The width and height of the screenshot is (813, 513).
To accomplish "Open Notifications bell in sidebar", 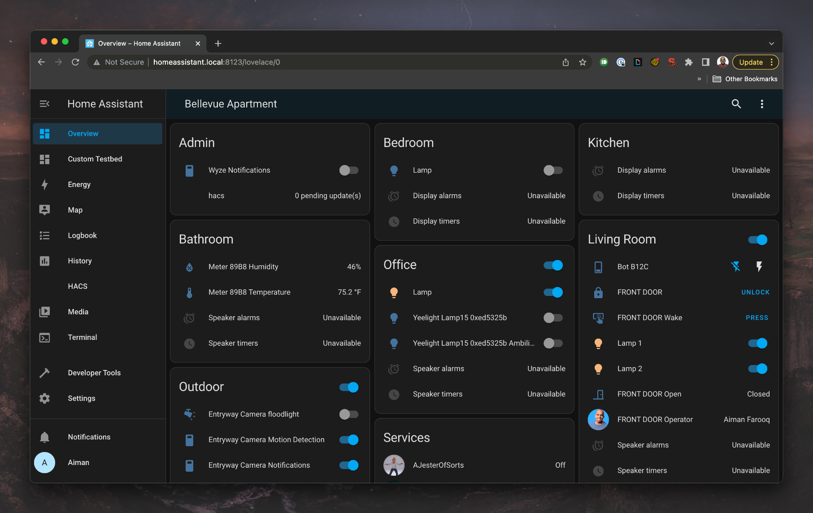I will 44,437.
